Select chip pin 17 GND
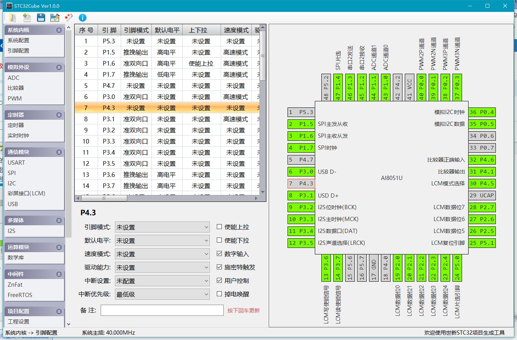 coord(374,267)
